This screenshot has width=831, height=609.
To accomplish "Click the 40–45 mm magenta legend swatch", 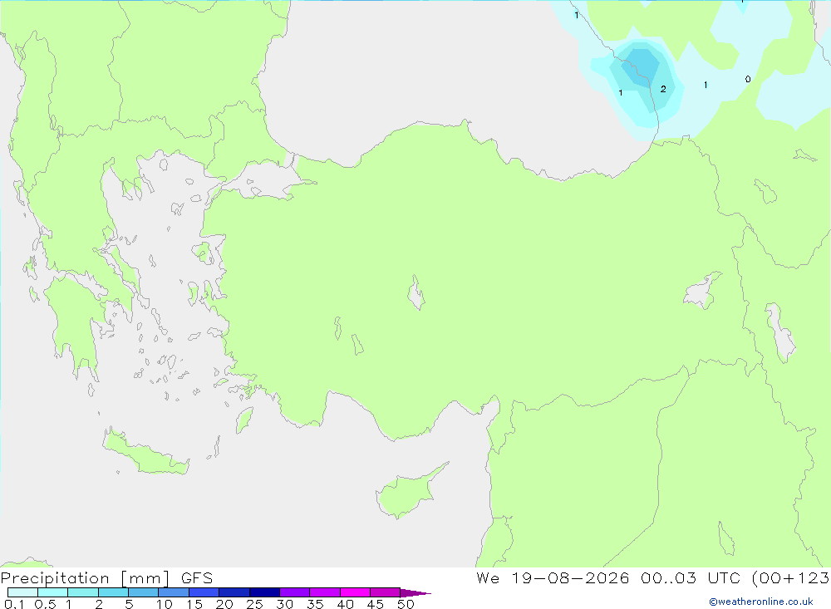I will [355, 592].
